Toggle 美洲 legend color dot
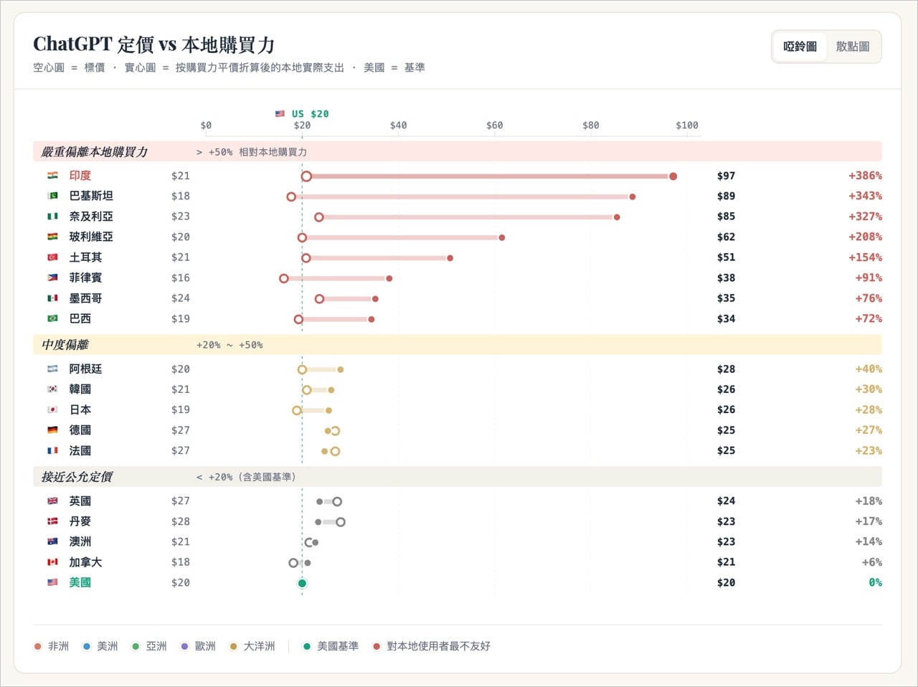This screenshot has height=687, width=918. (x=87, y=646)
